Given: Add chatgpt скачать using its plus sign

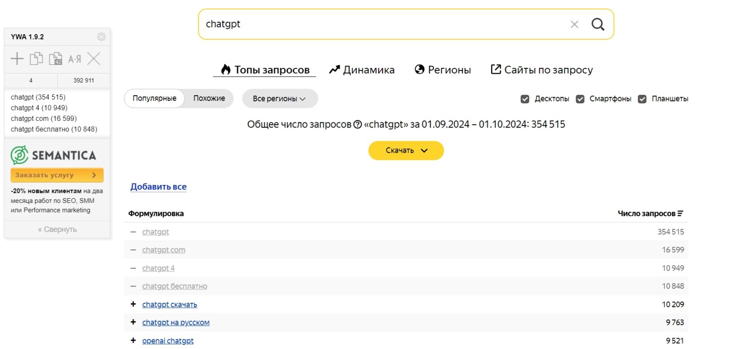Looking at the screenshot, I should pos(133,304).
